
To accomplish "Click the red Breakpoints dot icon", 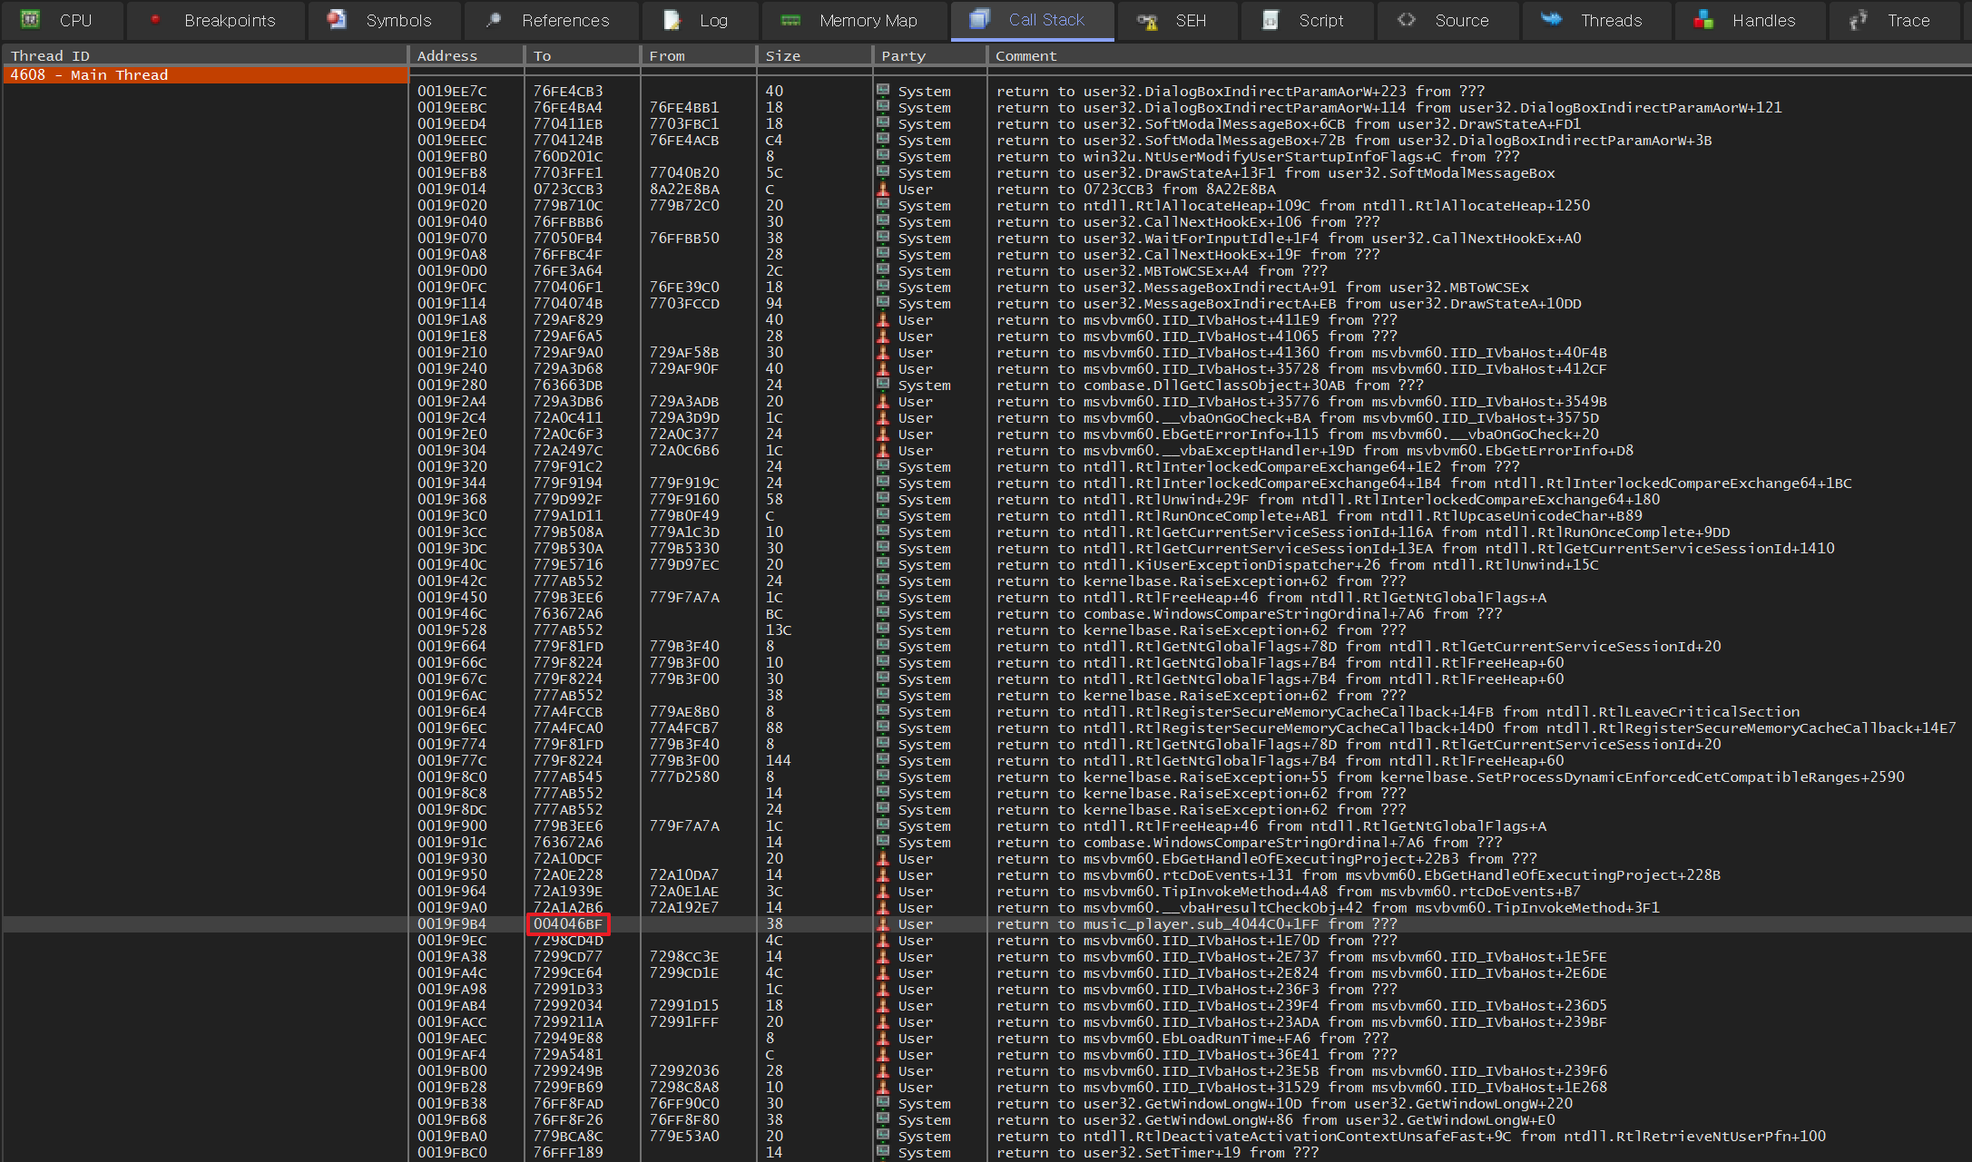I will (x=155, y=19).
